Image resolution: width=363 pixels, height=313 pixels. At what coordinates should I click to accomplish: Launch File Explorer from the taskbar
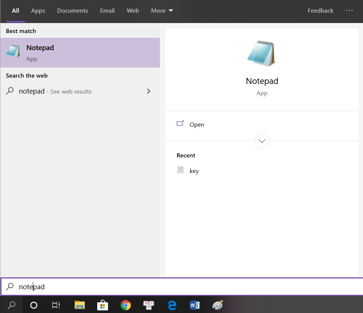pyautogui.click(x=80, y=305)
